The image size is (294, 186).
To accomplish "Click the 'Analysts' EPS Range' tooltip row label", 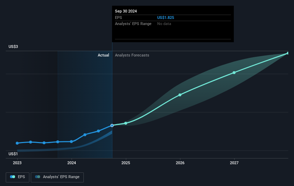I will tap(133, 24).
